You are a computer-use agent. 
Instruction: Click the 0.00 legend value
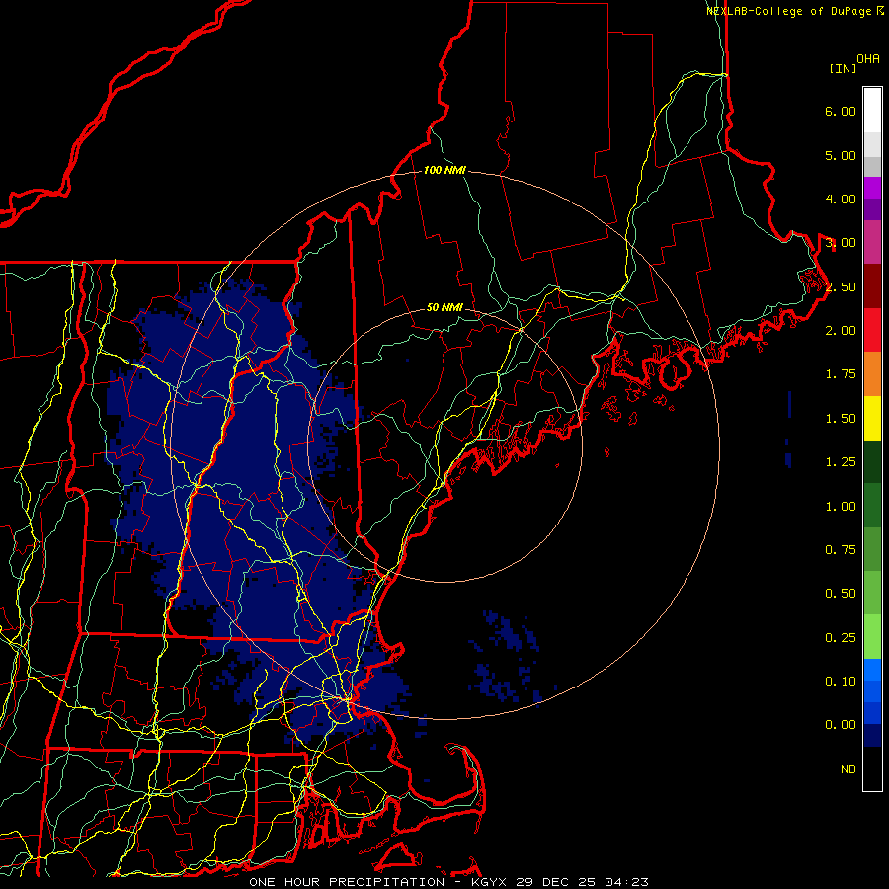841,725
